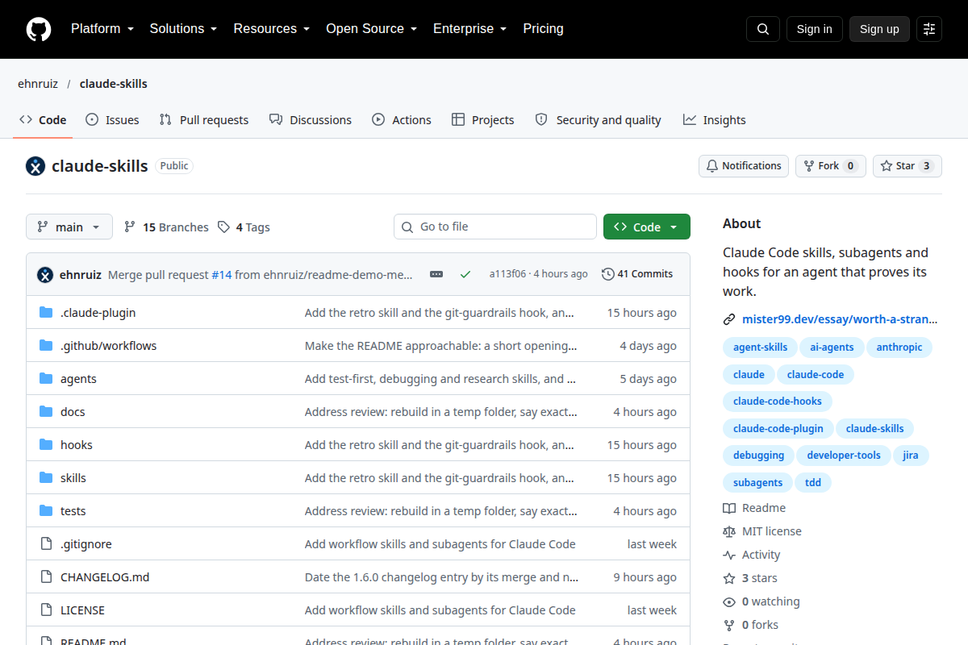
Task: Open the search magnifier button
Action: point(763,29)
